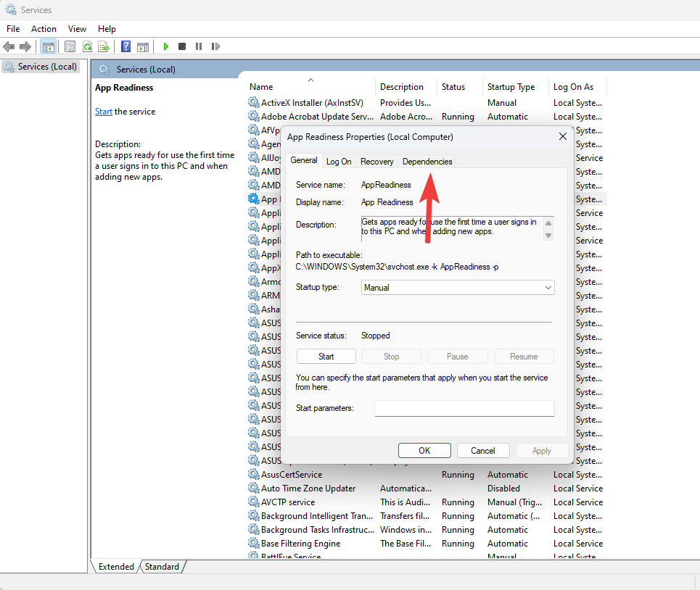Switch to the Dependencies tab
Viewport: 700px width, 590px height.
coord(427,162)
